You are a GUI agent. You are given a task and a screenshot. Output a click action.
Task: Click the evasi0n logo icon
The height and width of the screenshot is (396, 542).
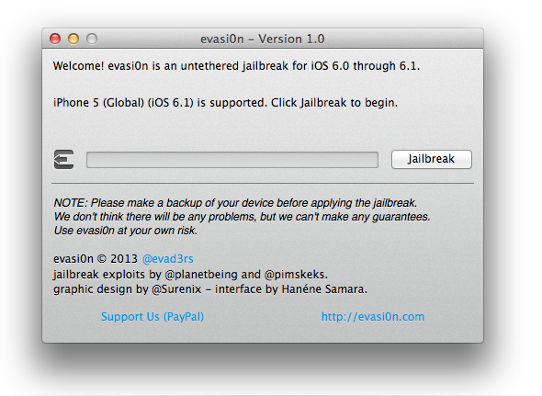[64, 160]
